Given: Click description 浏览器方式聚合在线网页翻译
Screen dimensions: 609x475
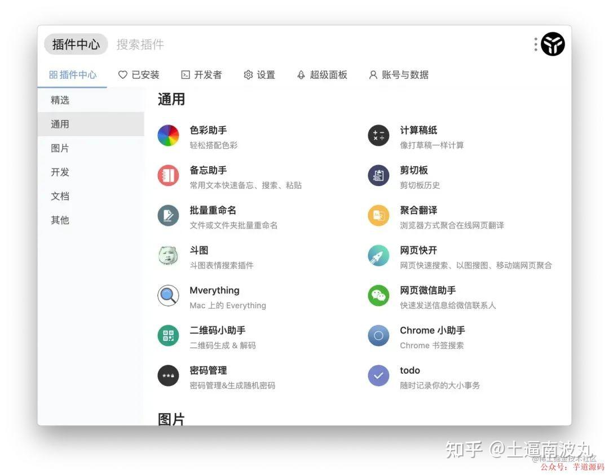Looking at the screenshot, I should point(452,225).
